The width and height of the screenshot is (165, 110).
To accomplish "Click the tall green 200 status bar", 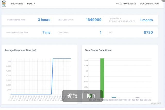I will click(x=102, y=78).
